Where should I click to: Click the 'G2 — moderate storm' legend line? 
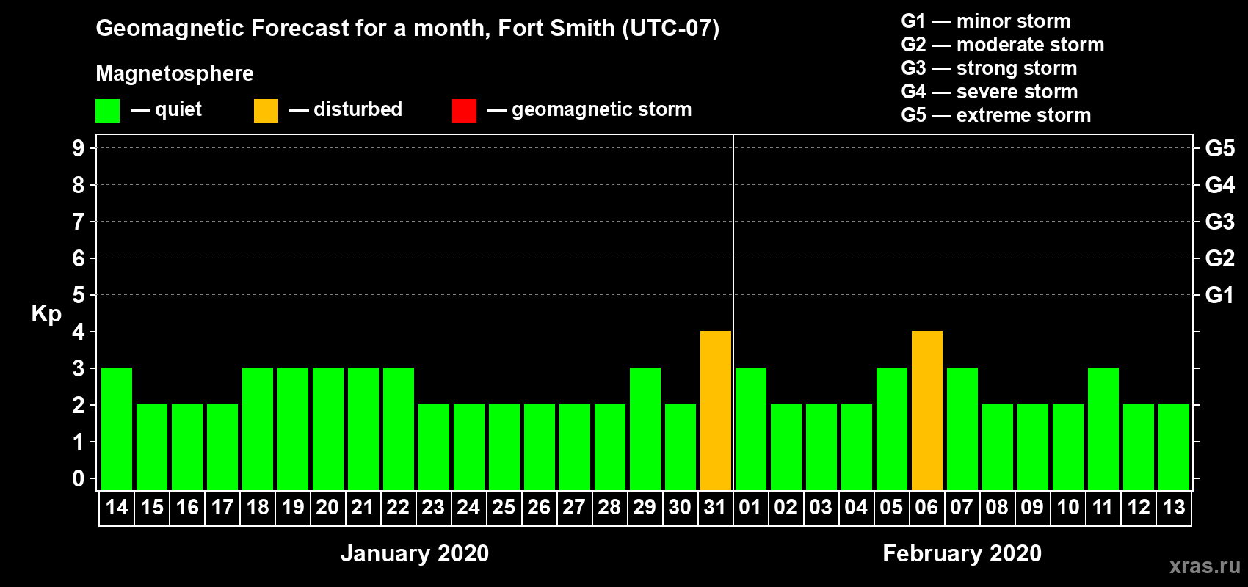[1003, 45]
